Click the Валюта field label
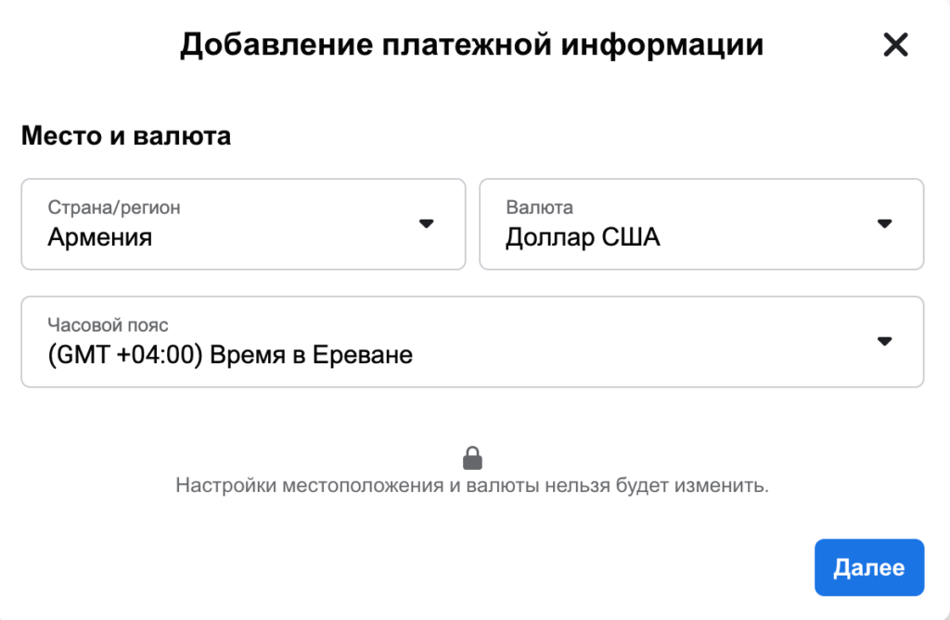The image size is (950, 620). [x=539, y=208]
